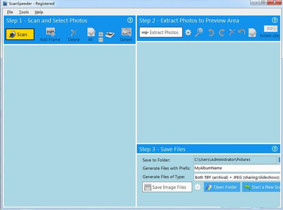Open Step 3 help question mark

pyautogui.click(x=275, y=149)
